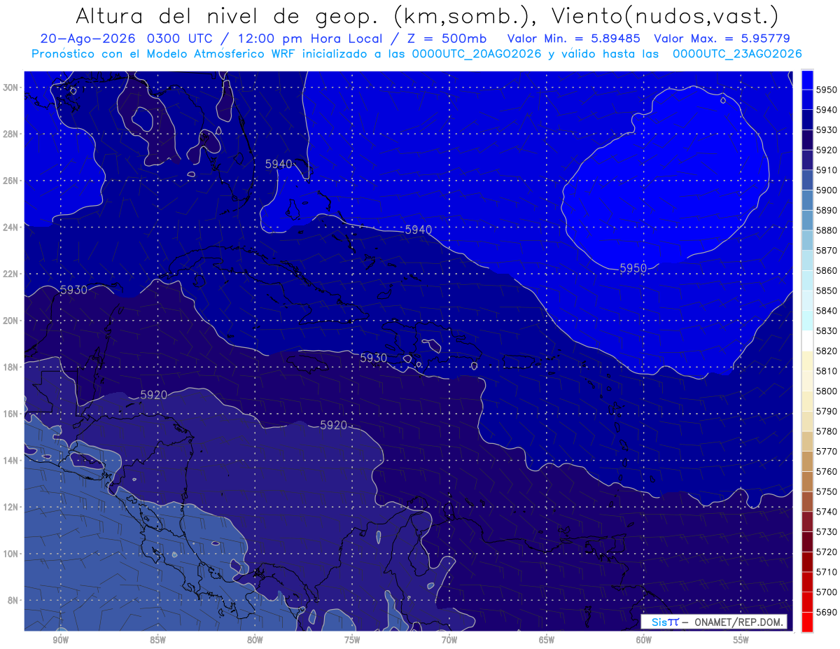Click the 5890 colorbar label
The width and height of the screenshot is (840, 649).
(x=827, y=210)
